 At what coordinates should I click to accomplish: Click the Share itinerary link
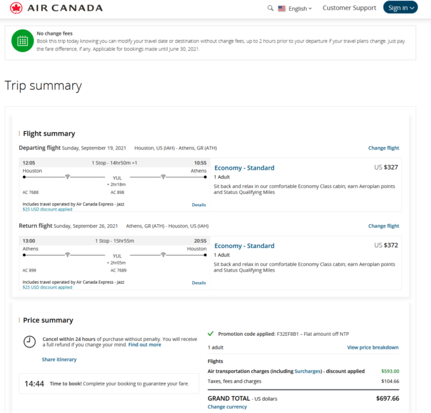point(59,360)
